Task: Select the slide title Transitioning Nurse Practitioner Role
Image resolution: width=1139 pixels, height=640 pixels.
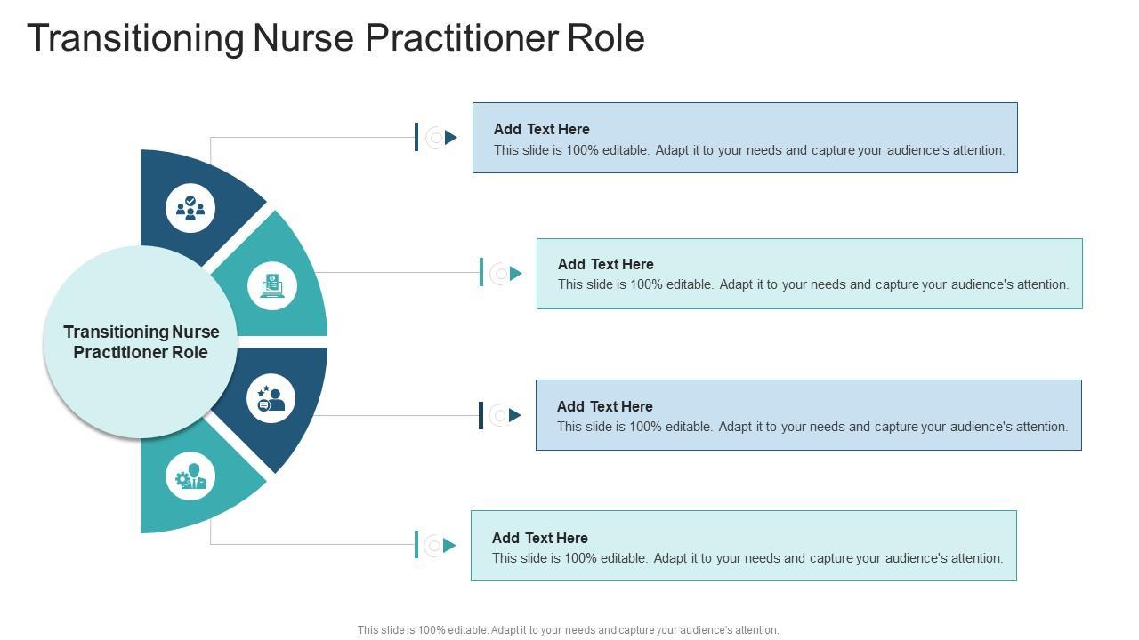Action: tap(335, 38)
